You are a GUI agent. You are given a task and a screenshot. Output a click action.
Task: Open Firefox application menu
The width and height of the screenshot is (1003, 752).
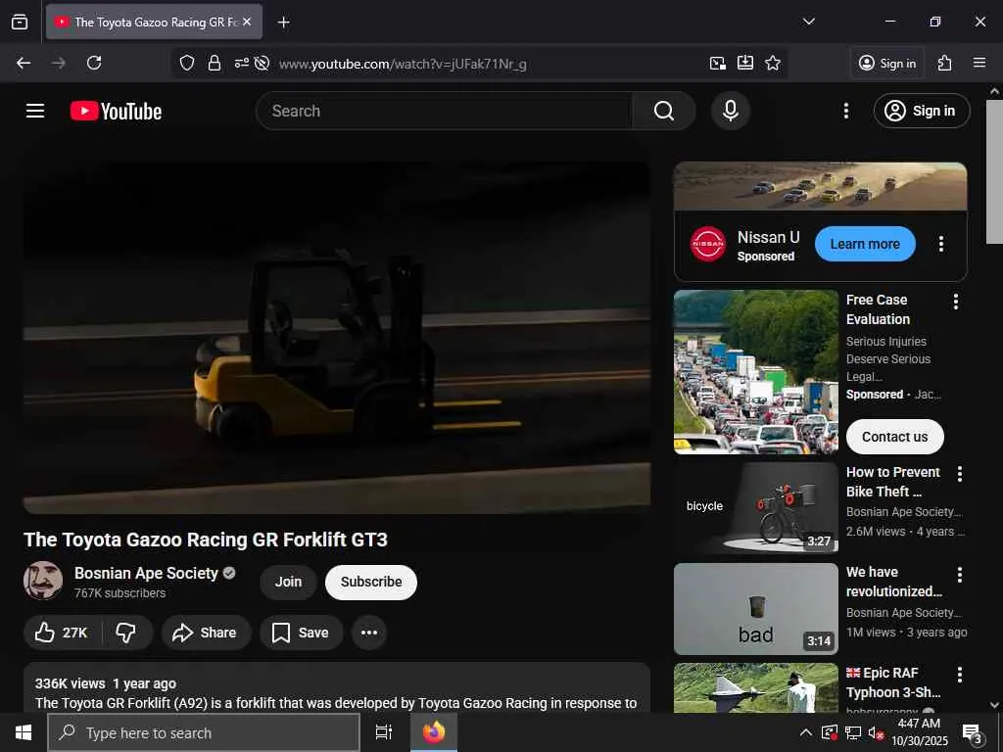coord(979,63)
